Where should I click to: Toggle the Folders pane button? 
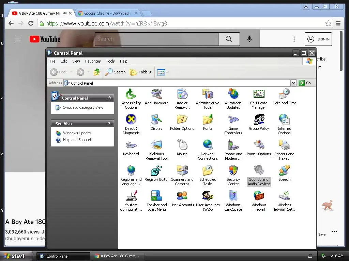140,72
